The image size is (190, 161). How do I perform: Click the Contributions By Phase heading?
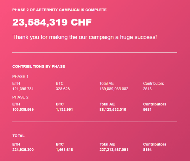[39, 66]
